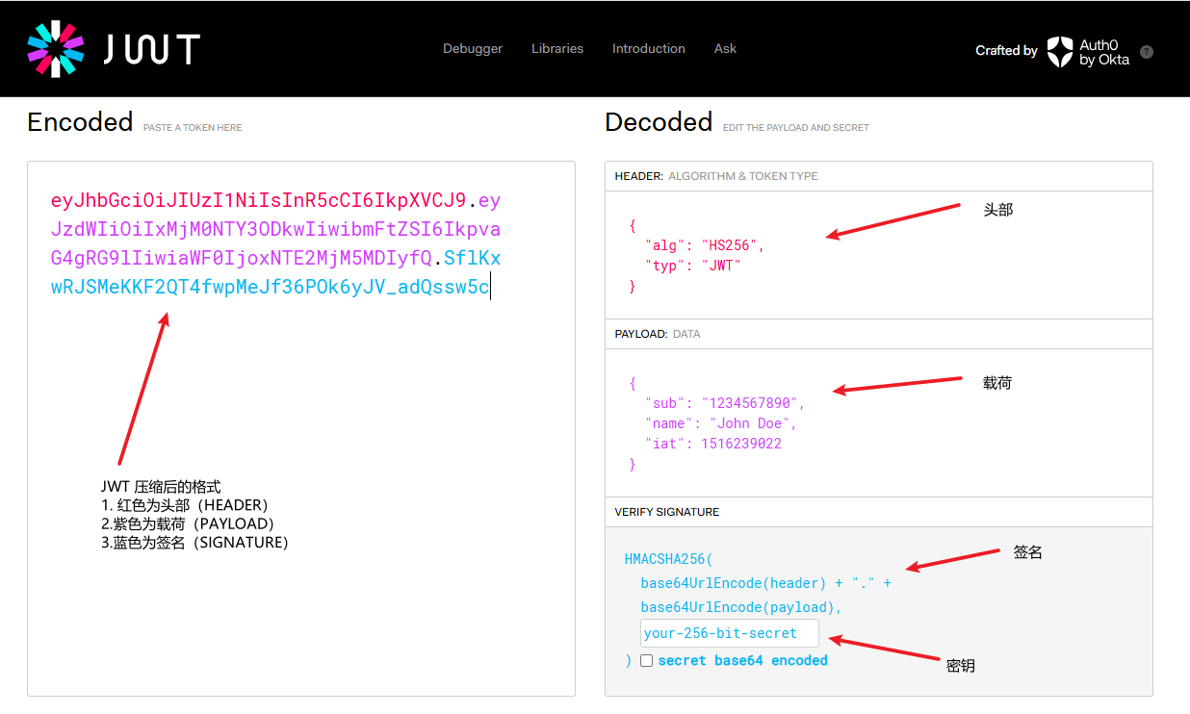Click the "name": "John Doe" line

(721, 423)
